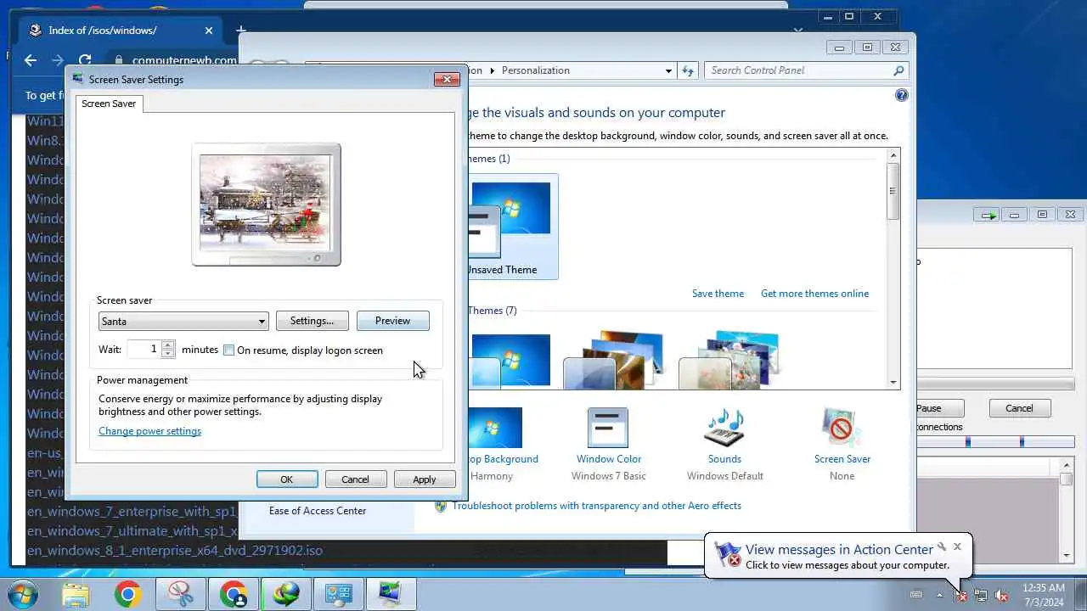The image size is (1087, 611).
Task: Select the Screen Saver tab
Action: (x=108, y=104)
